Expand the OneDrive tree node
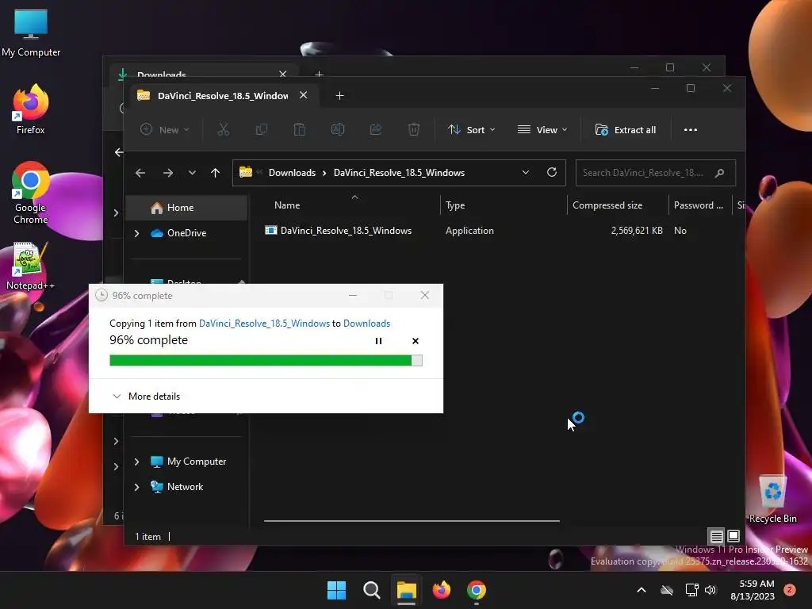 click(x=136, y=233)
